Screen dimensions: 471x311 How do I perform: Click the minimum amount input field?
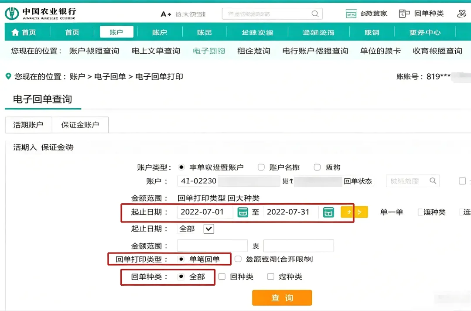(x=212, y=246)
